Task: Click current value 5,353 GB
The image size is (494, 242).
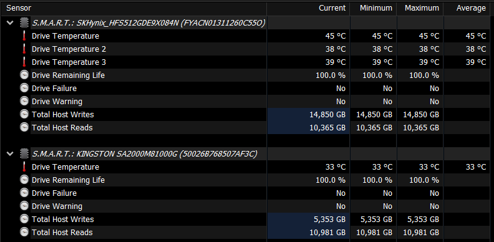Action: 330,220
